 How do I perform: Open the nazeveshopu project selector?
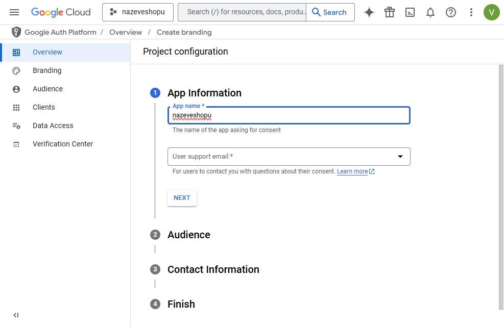(137, 12)
